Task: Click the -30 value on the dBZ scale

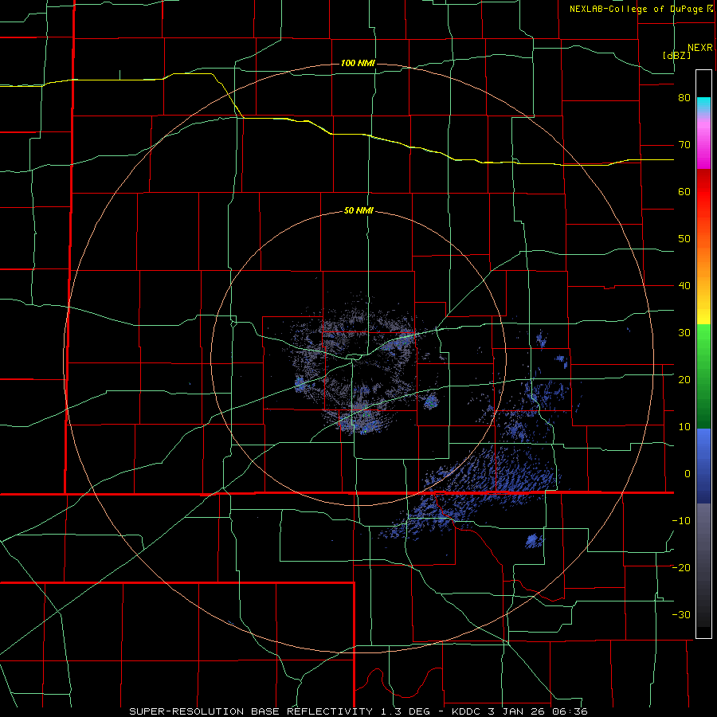Action: pos(681,614)
